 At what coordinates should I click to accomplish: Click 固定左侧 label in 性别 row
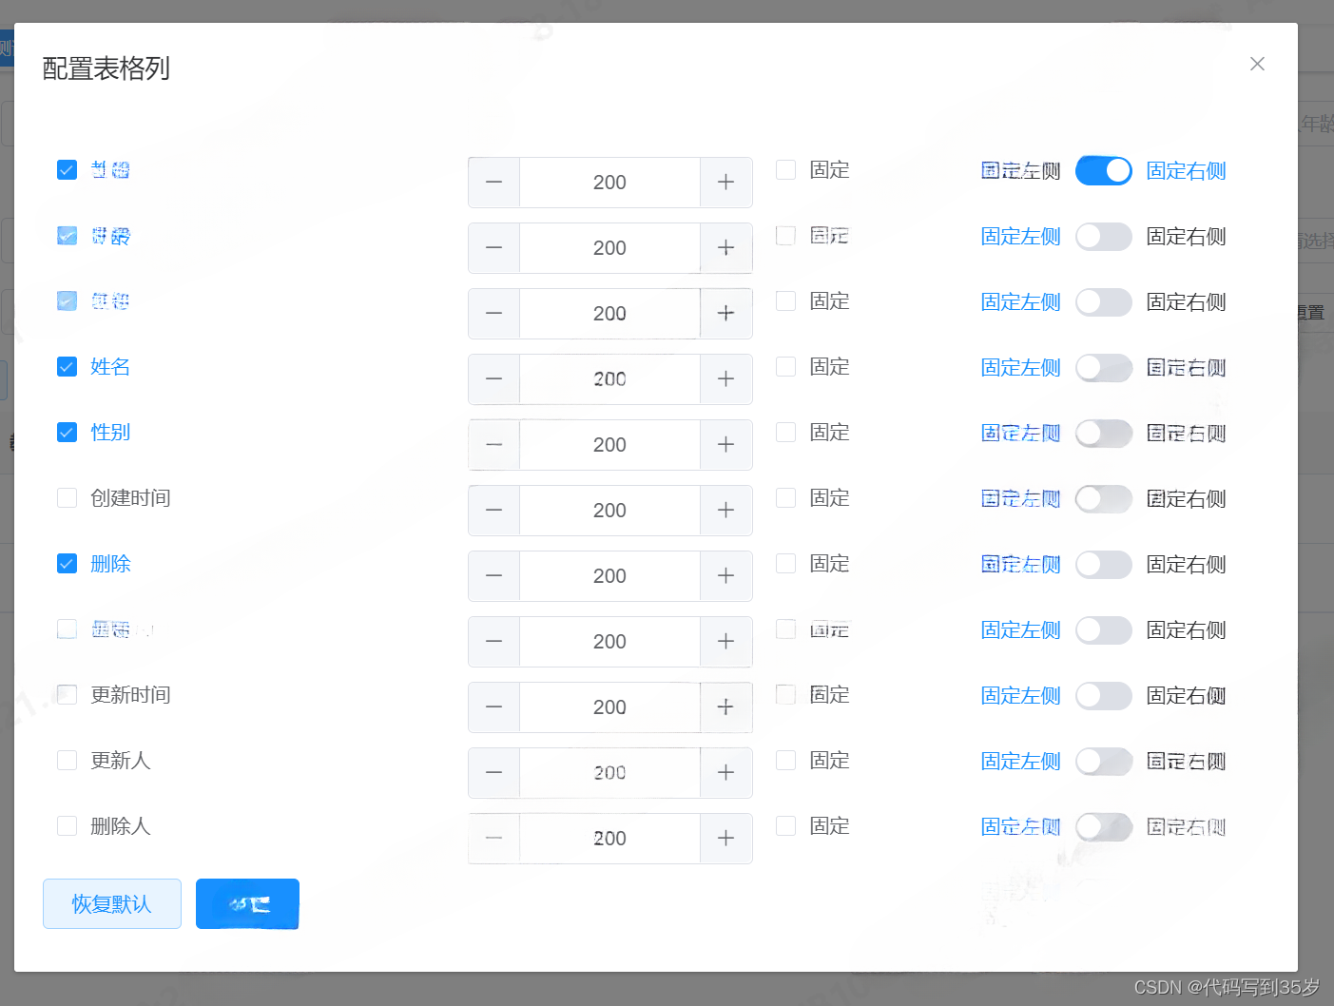point(1021,434)
